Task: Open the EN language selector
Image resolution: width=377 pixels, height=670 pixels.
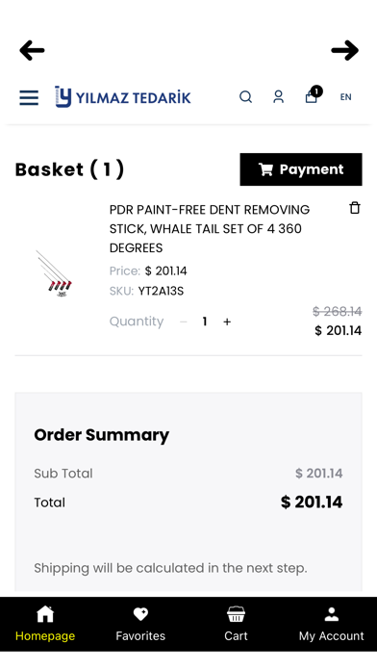Action: tap(345, 97)
